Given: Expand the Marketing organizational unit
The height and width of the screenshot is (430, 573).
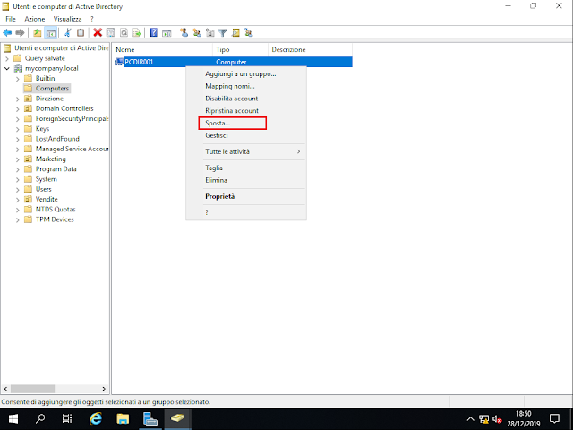Looking at the screenshot, I should click(x=18, y=159).
